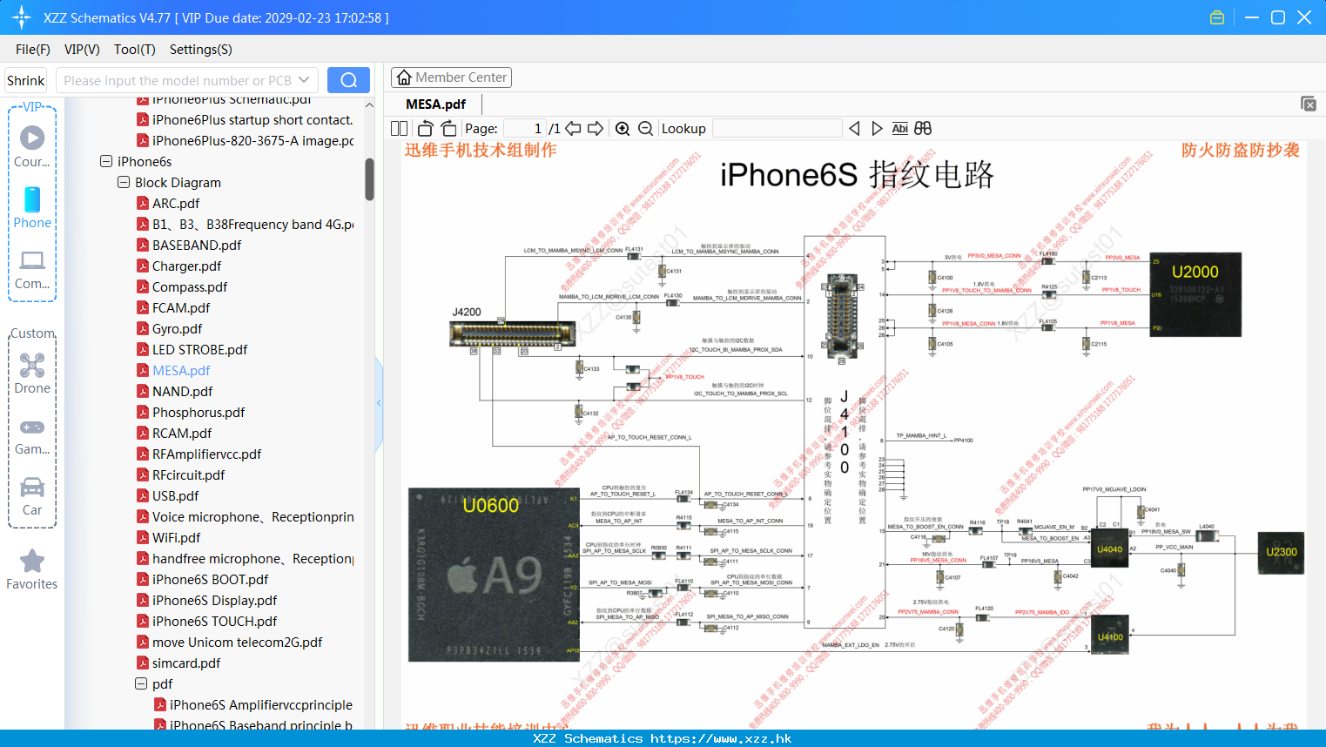Collapse the left panel with the splitter arrow
Image resolution: width=1326 pixels, height=747 pixels.
(379, 403)
